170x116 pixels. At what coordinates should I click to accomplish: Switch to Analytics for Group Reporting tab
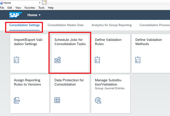(x=112, y=25)
